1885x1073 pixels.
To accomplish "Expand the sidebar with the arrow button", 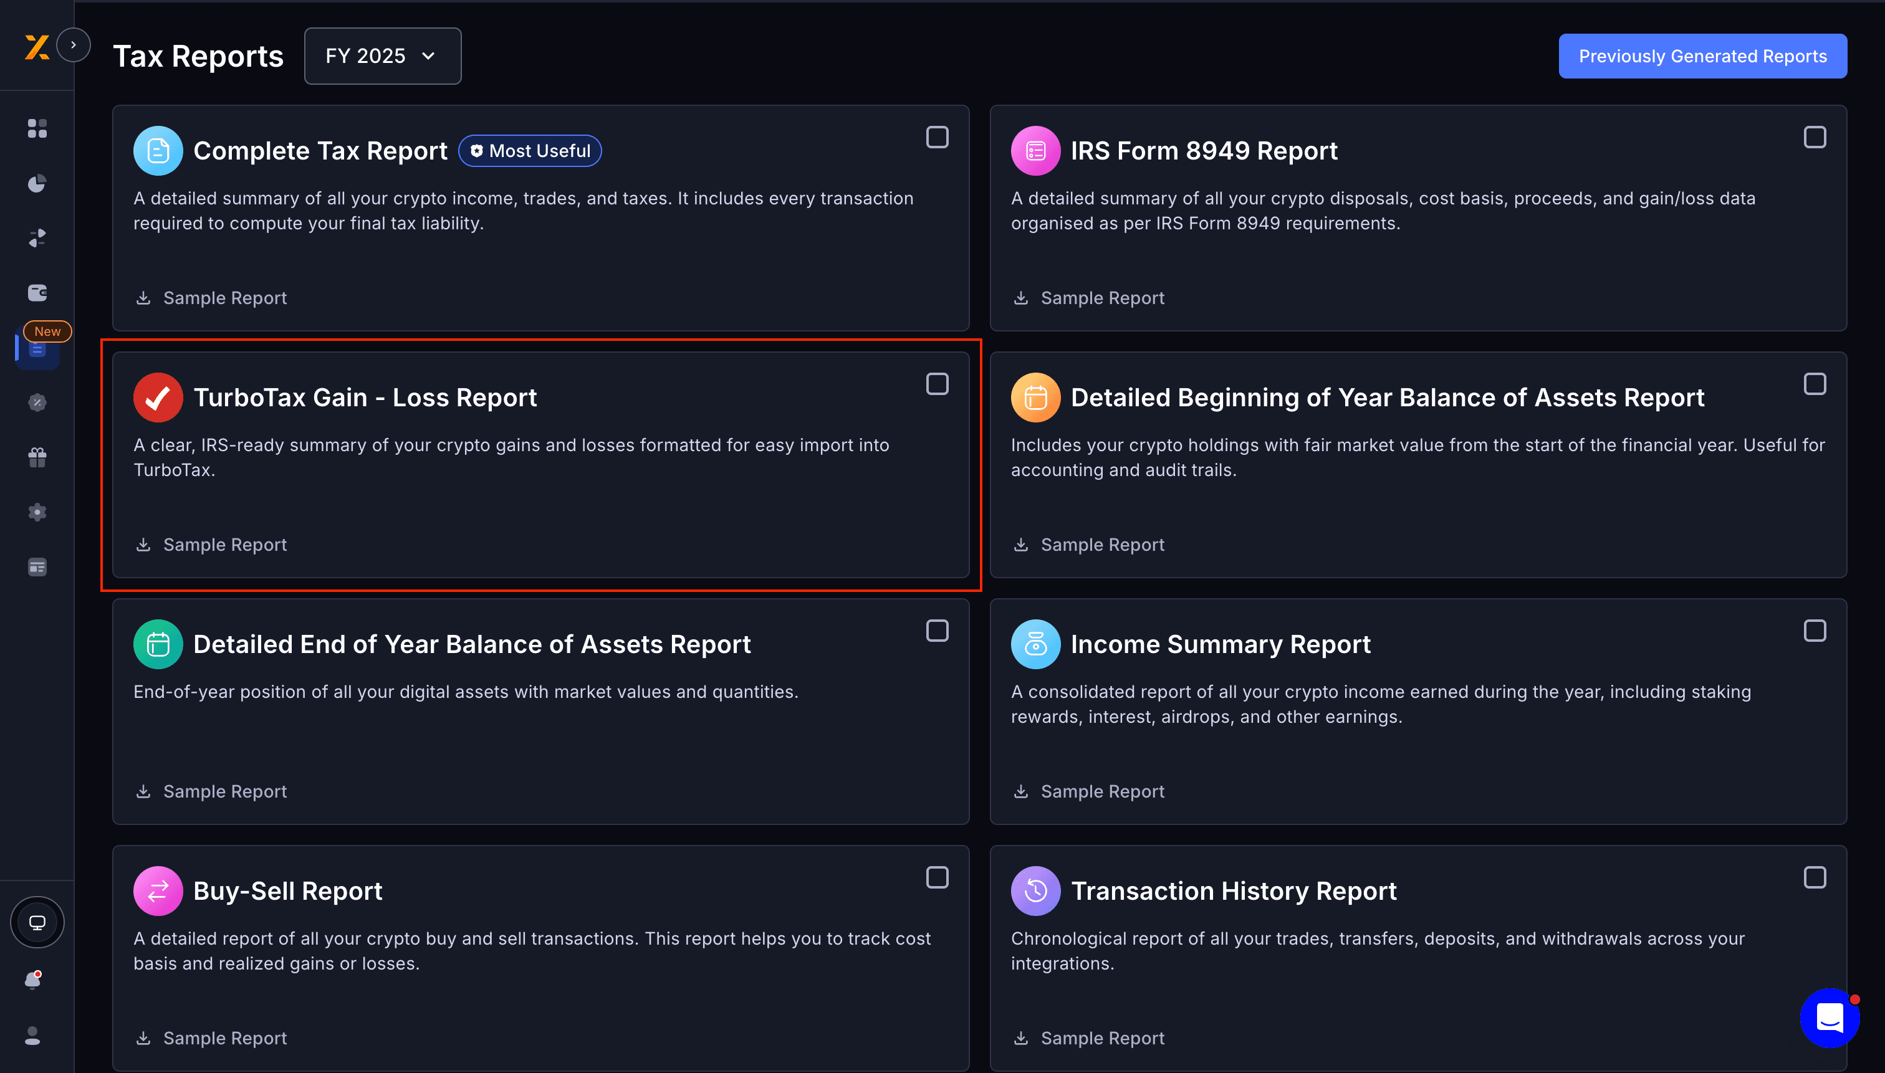I will [73, 45].
